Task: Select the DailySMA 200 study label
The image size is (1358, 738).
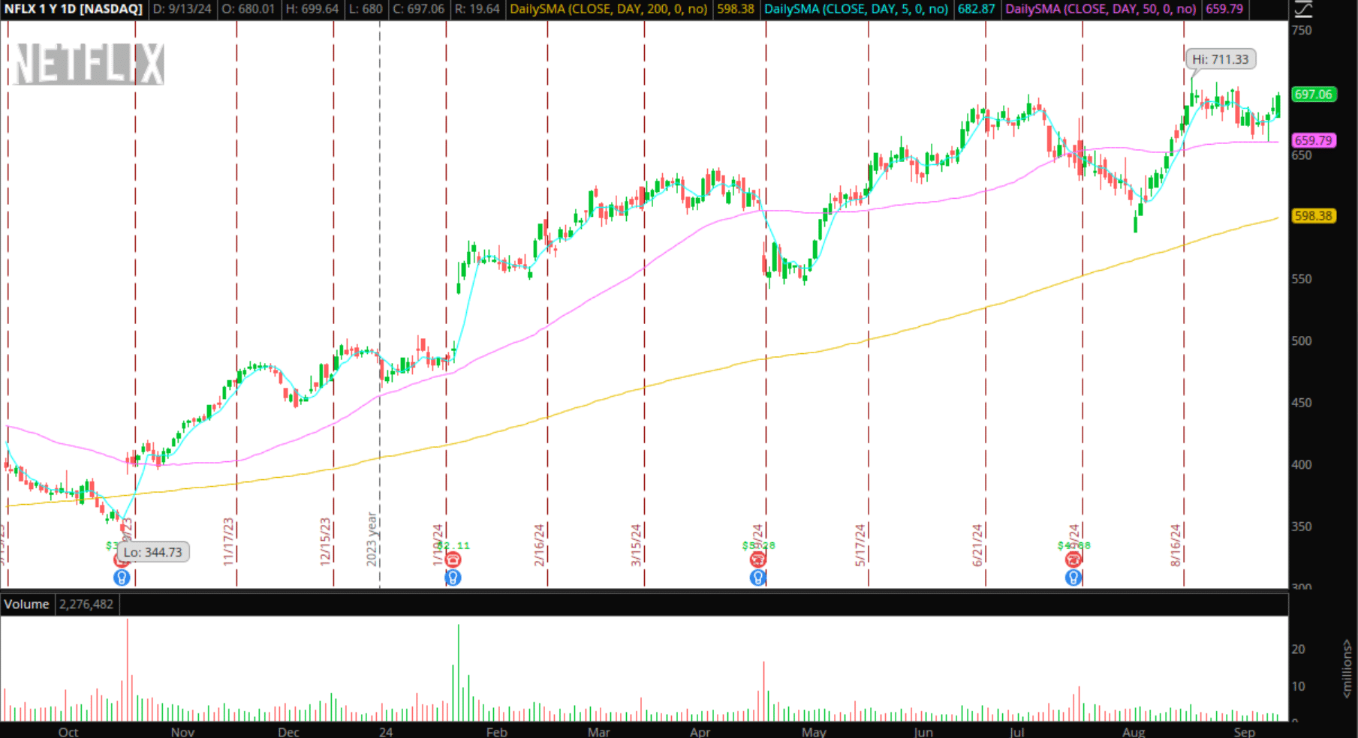Action: tap(608, 9)
